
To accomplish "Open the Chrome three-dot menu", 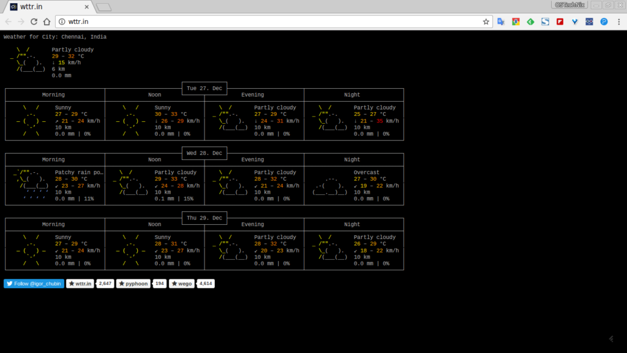I will point(618,21).
